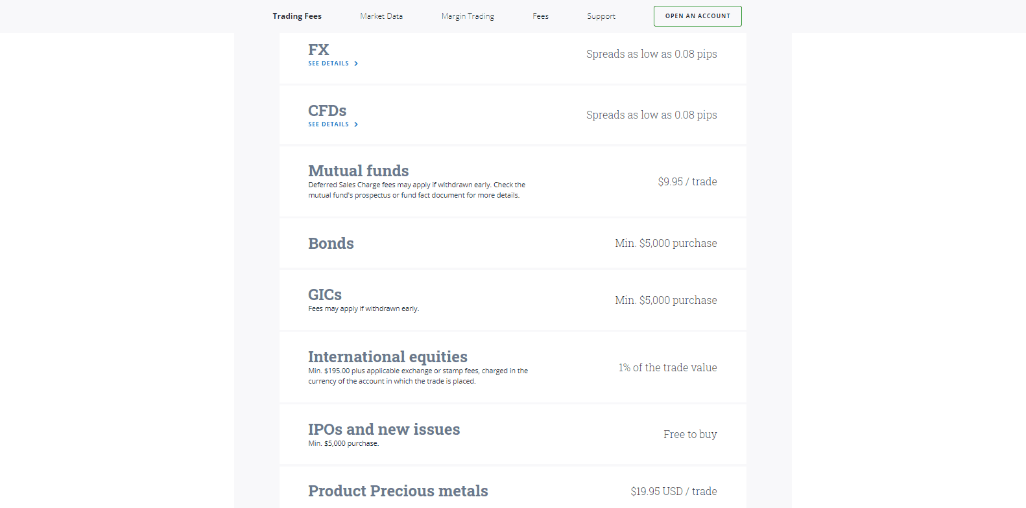Navigate to the Support section
The height and width of the screenshot is (508, 1026).
pos(601,16)
